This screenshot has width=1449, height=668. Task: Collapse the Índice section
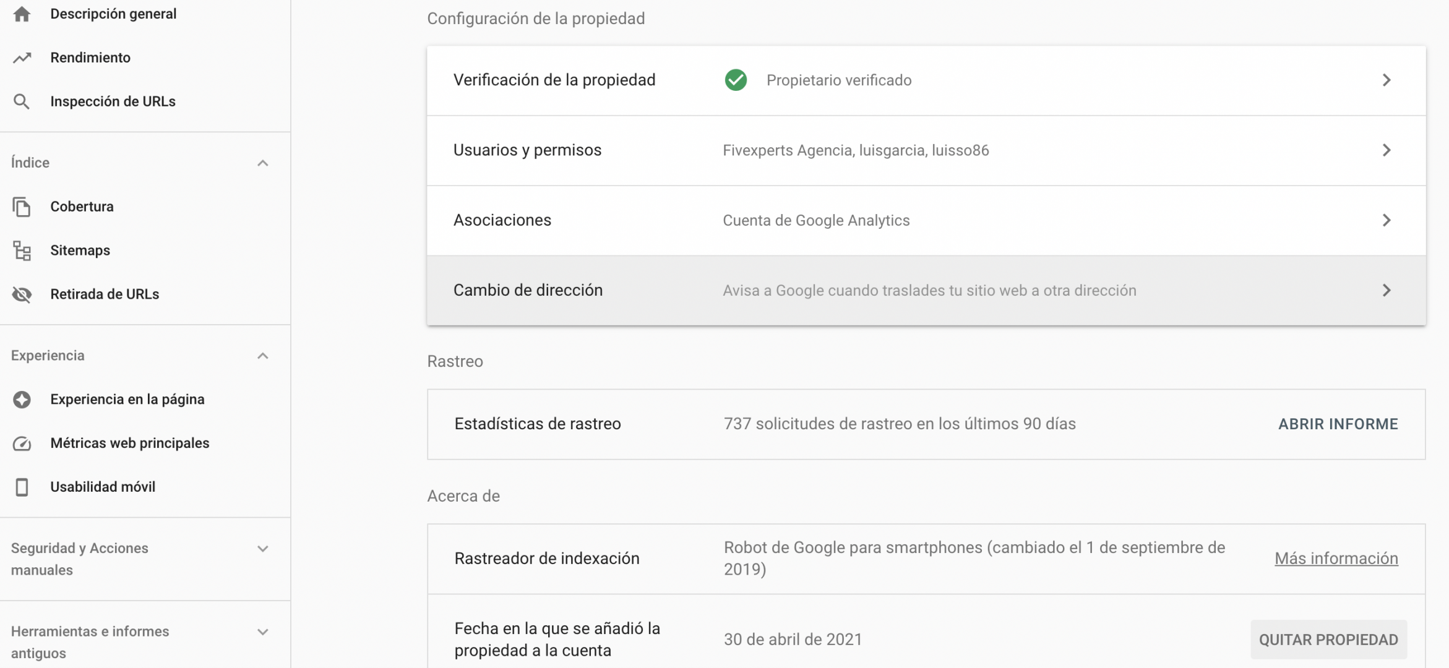tap(263, 163)
